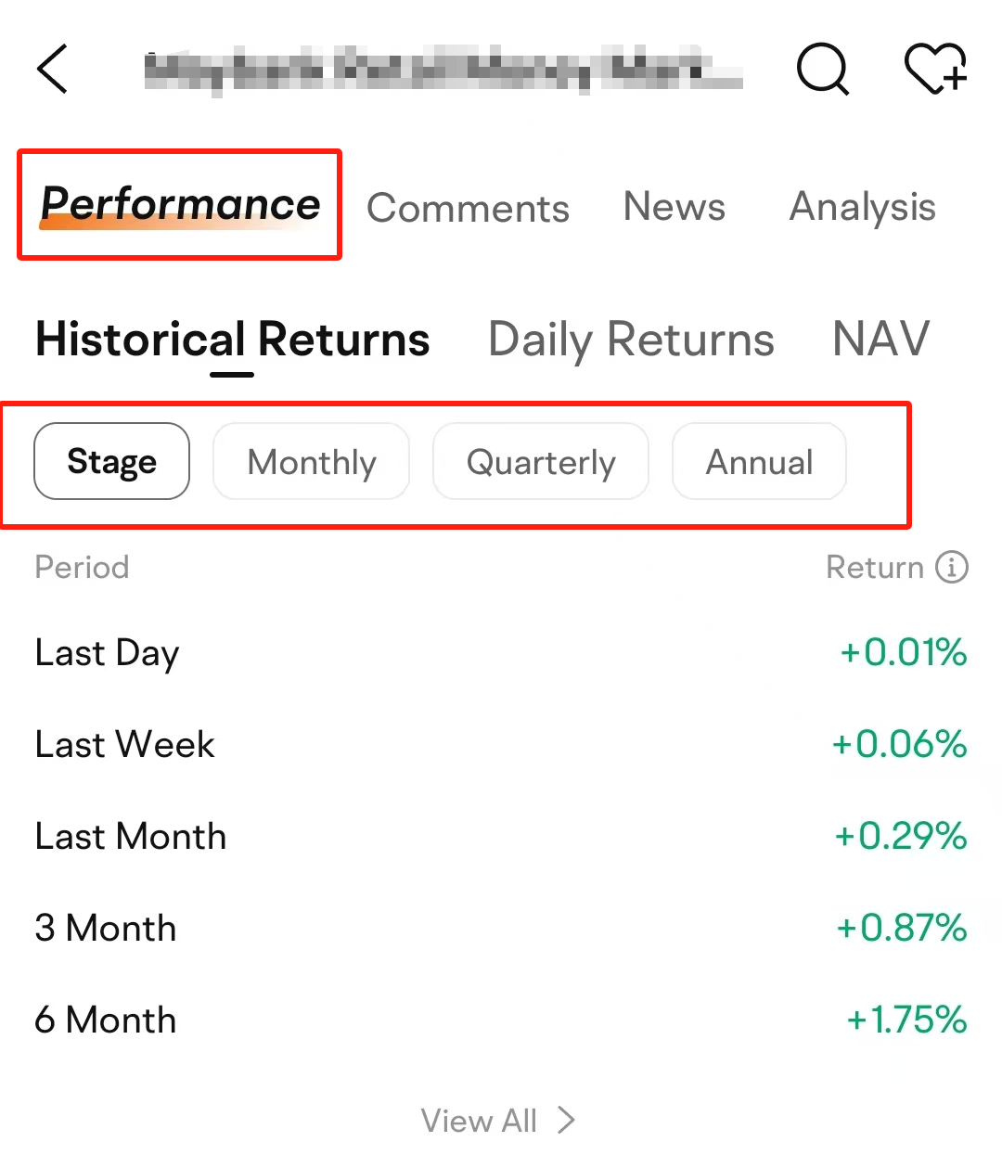Select the Annual filter pill
This screenshot has width=1002, height=1155.
(x=759, y=461)
